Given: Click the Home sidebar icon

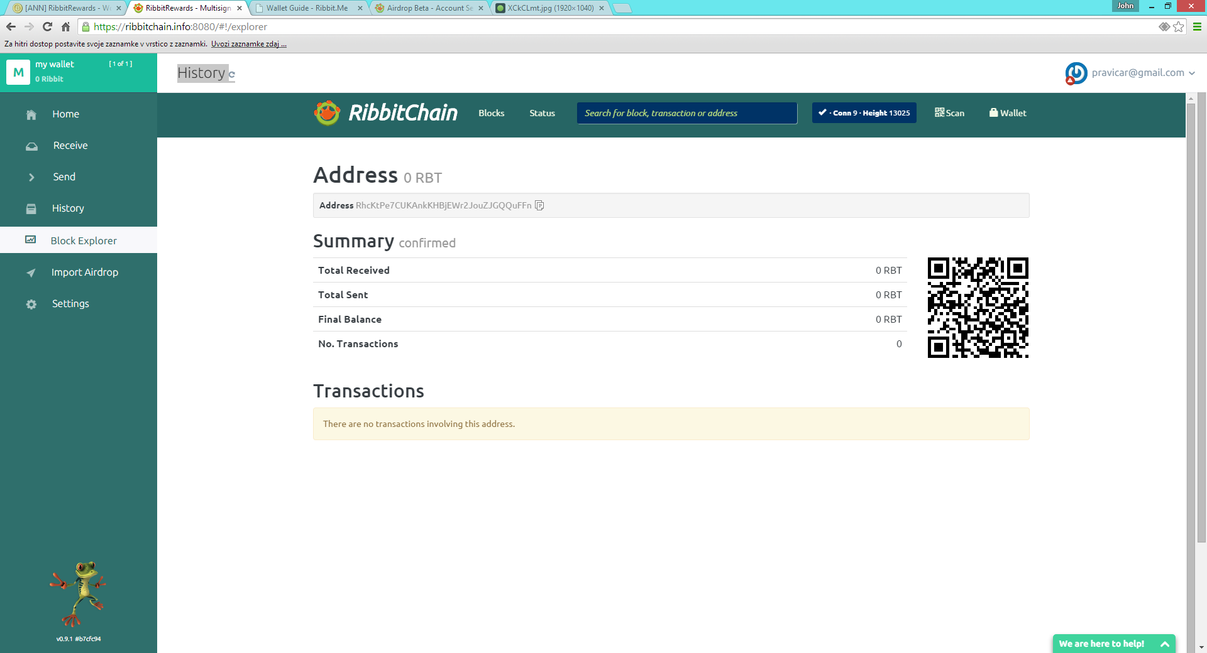Looking at the screenshot, I should (31, 114).
